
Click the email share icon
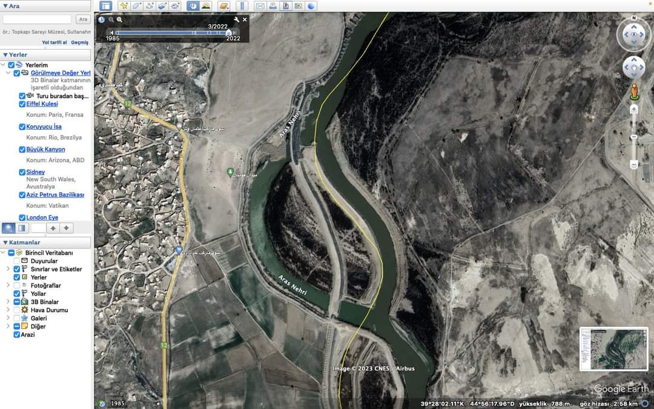[x=260, y=6]
